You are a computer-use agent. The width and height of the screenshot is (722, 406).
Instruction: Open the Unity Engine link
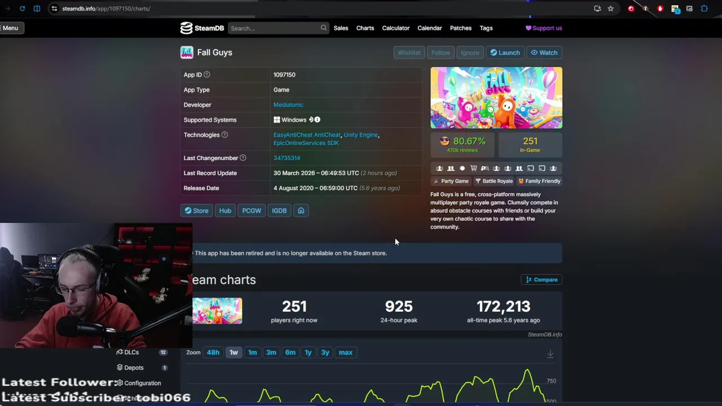360,135
